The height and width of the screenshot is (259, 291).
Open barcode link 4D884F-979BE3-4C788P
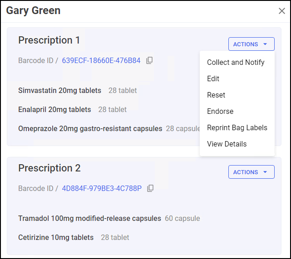[102, 188]
